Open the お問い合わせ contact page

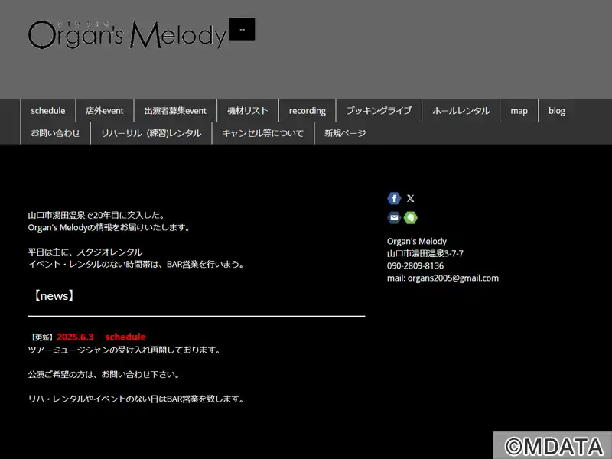[55, 133]
